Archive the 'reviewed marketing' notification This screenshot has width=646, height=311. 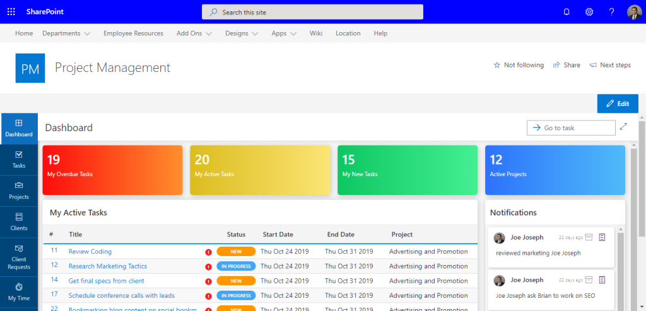pyautogui.click(x=589, y=237)
